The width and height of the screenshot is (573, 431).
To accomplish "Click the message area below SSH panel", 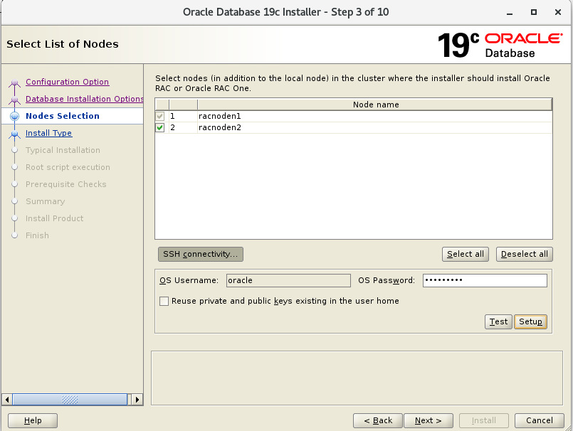I will (x=357, y=378).
